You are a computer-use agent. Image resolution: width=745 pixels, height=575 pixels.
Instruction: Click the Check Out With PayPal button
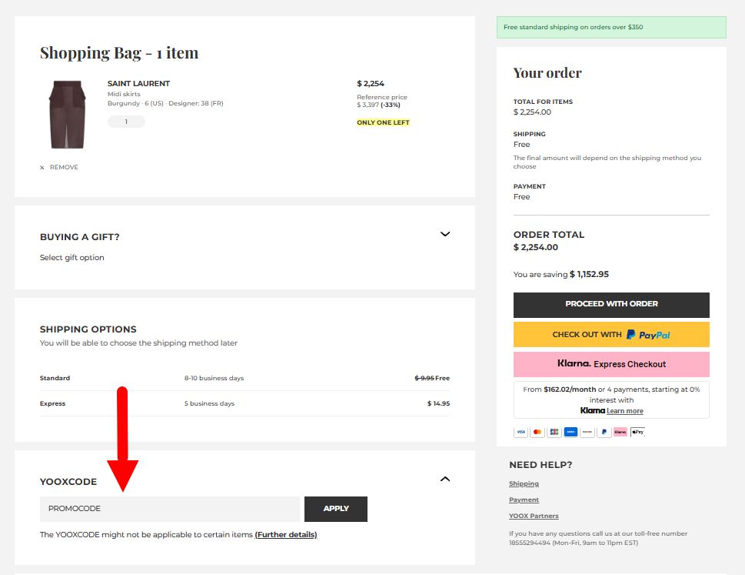click(x=611, y=334)
